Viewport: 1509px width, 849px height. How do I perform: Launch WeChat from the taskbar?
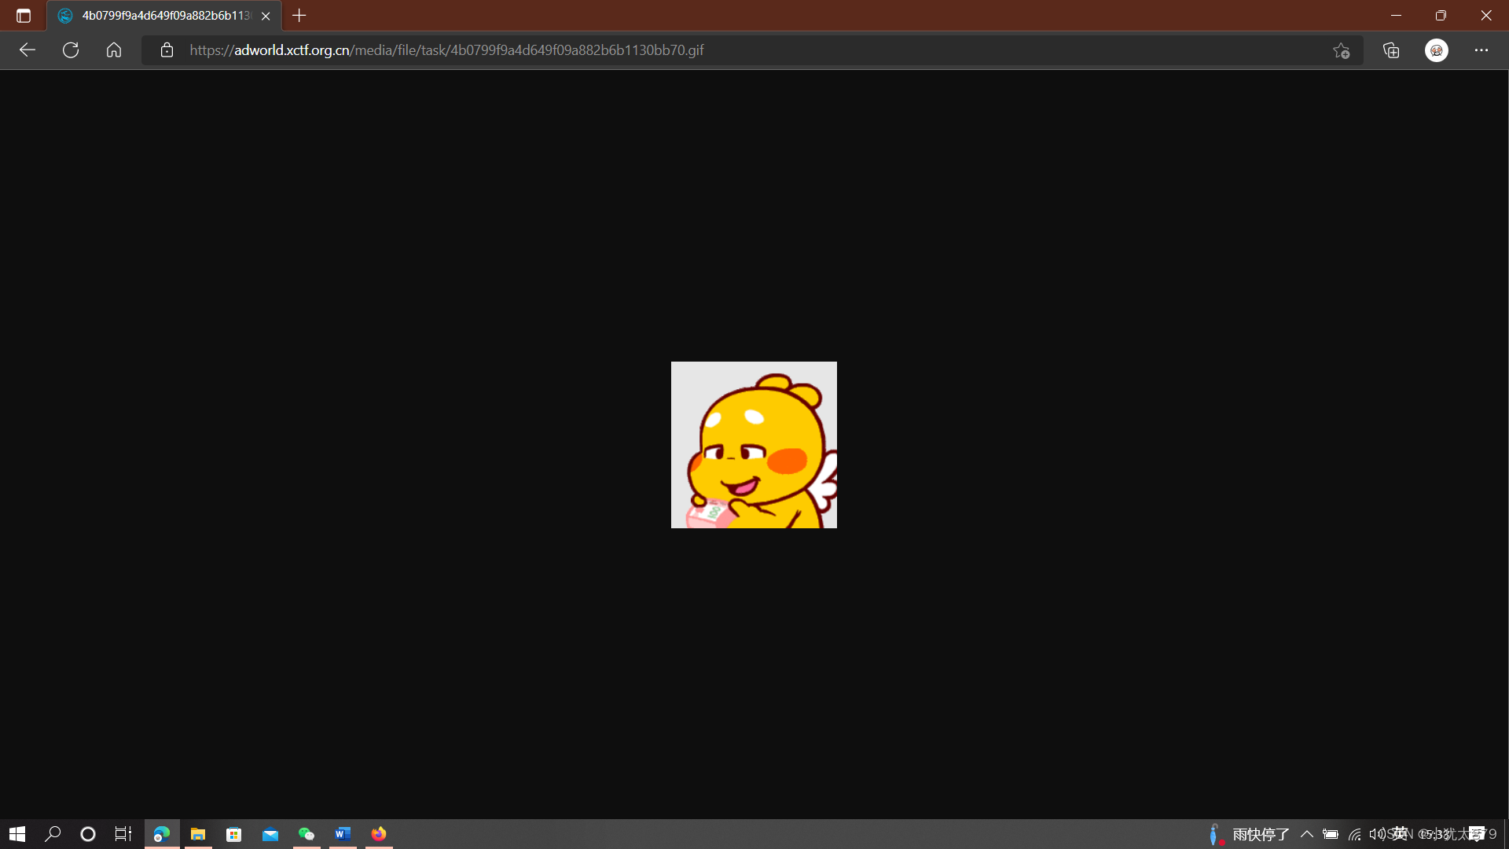[307, 834]
